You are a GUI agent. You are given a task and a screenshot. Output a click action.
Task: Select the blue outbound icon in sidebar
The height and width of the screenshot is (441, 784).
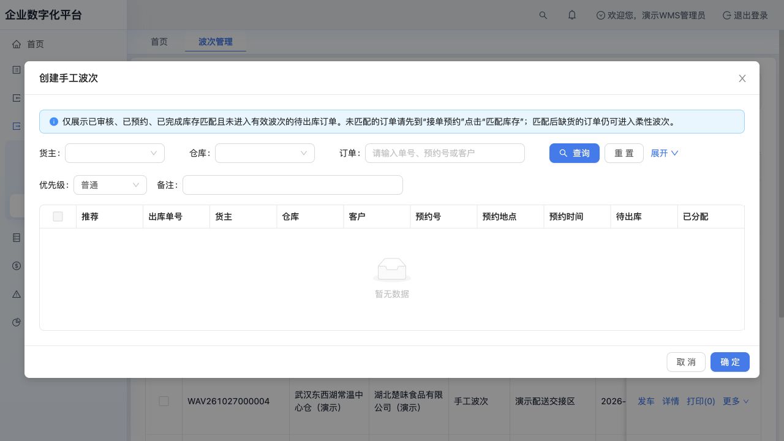(17, 126)
